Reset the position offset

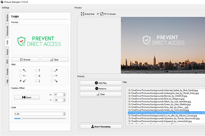tap(27, 97)
